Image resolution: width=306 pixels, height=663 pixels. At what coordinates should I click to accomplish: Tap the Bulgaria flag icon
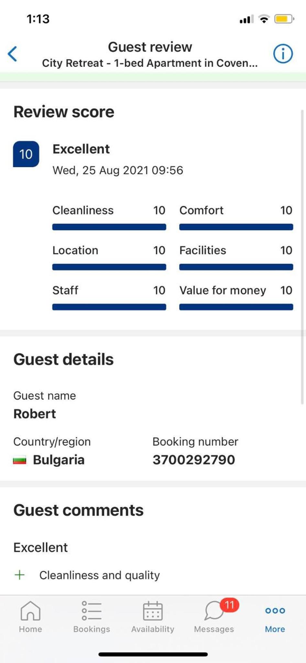[x=19, y=460]
